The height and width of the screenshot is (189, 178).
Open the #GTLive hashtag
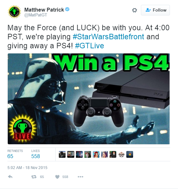(x=89, y=46)
